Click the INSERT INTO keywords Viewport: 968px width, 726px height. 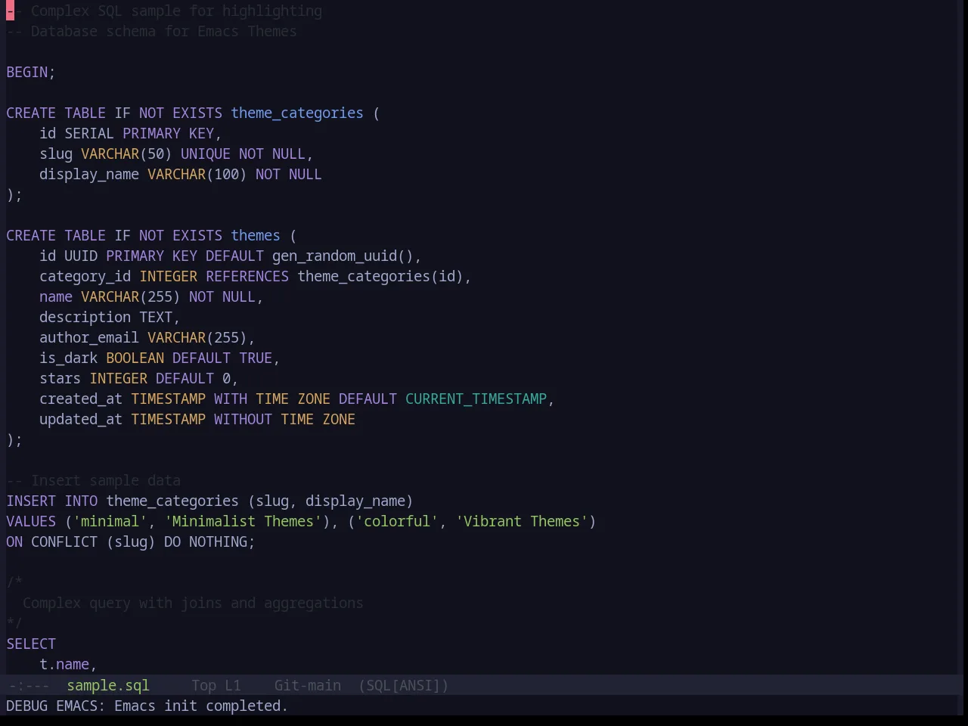coord(52,501)
